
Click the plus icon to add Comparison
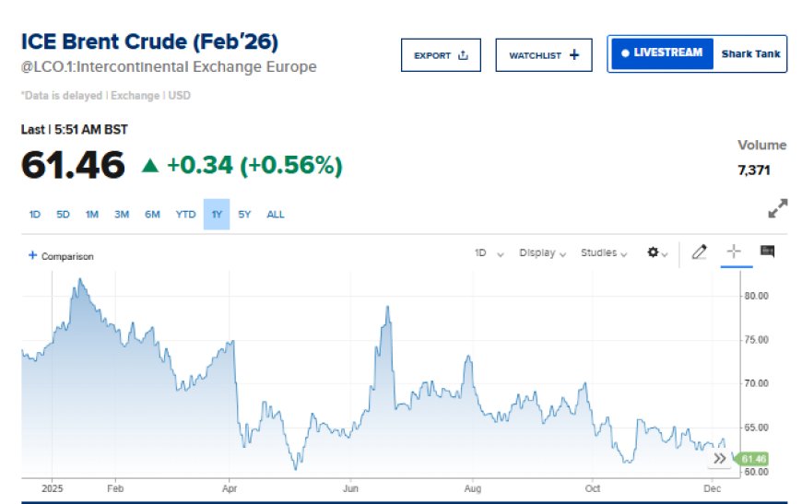(33, 255)
